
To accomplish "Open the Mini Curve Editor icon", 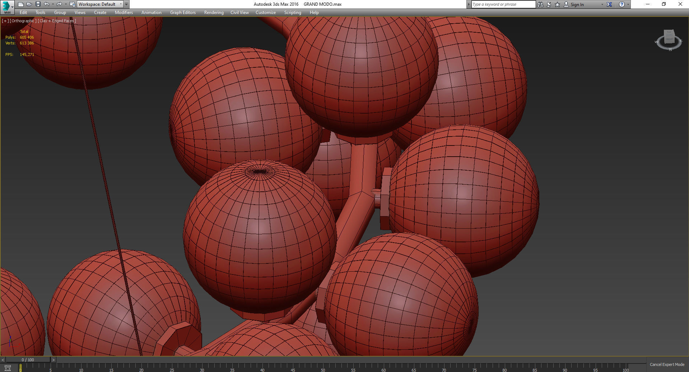I will pyautogui.click(x=8, y=368).
